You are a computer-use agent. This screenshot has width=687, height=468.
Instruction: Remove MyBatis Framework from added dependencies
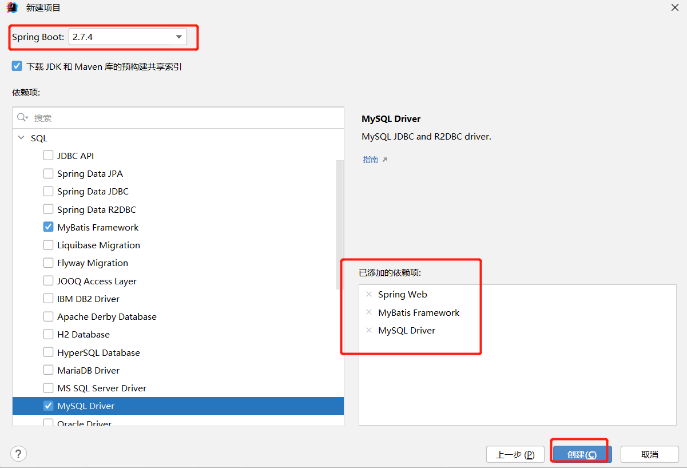tap(369, 313)
